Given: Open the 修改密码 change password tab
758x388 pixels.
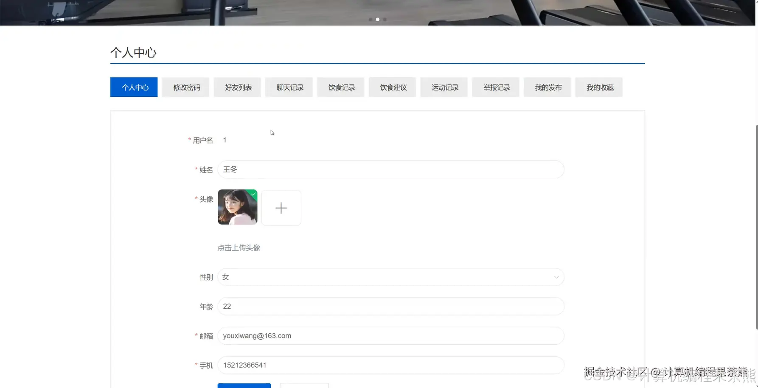Looking at the screenshot, I should click(185, 87).
